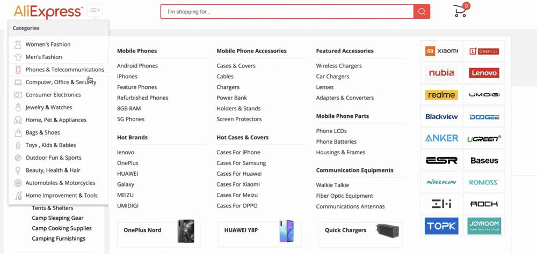Open Cases For Samsung link
The width and height of the screenshot is (537, 254).
(x=241, y=163)
